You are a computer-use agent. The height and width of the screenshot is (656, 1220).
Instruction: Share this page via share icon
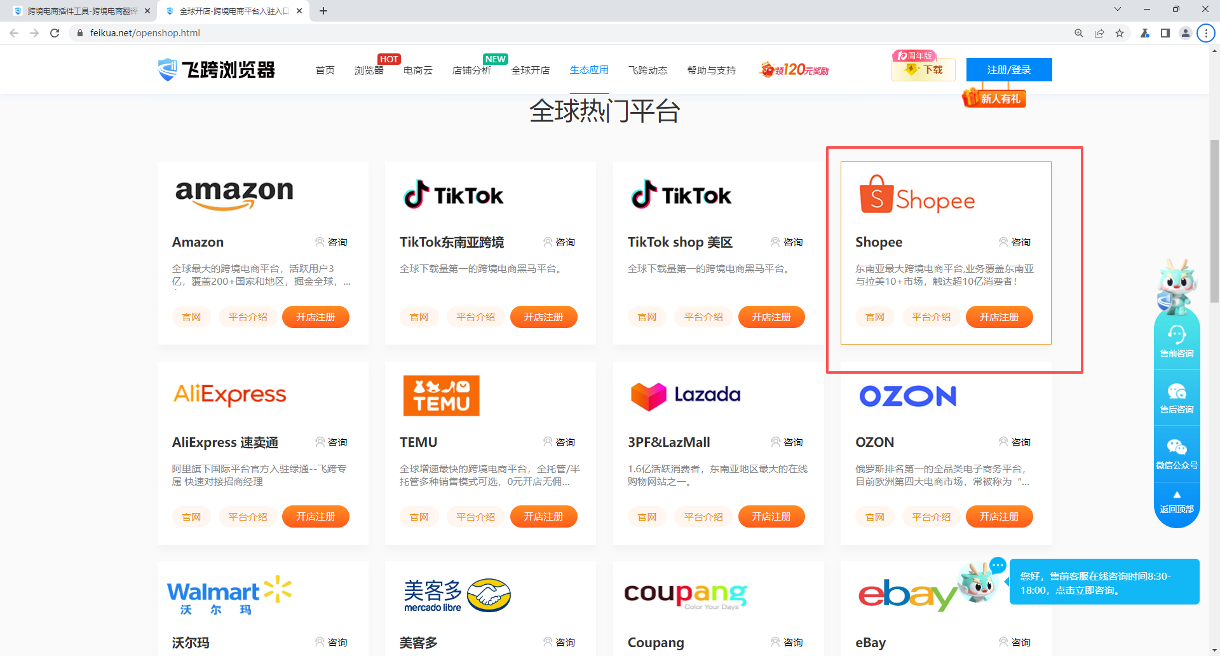coord(1099,33)
